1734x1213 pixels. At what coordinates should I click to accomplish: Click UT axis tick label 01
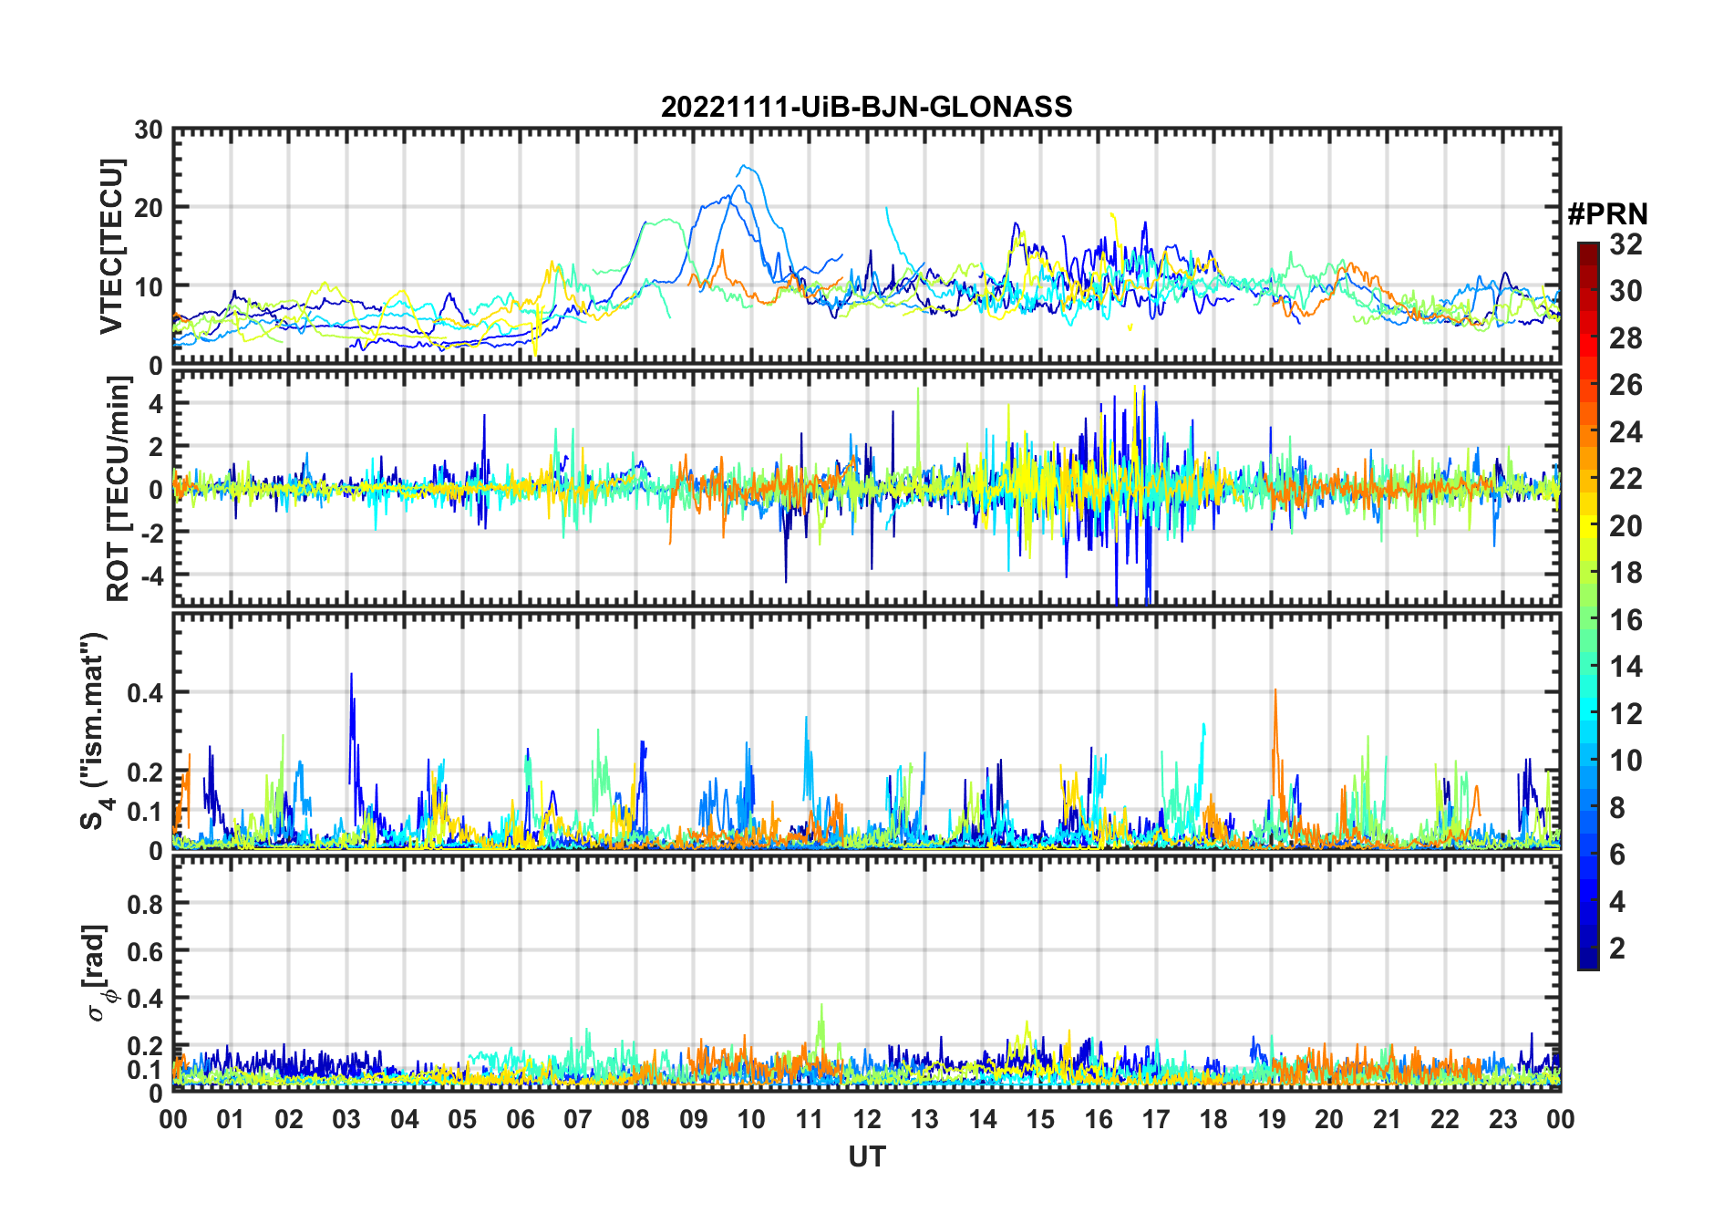[x=231, y=1120]
